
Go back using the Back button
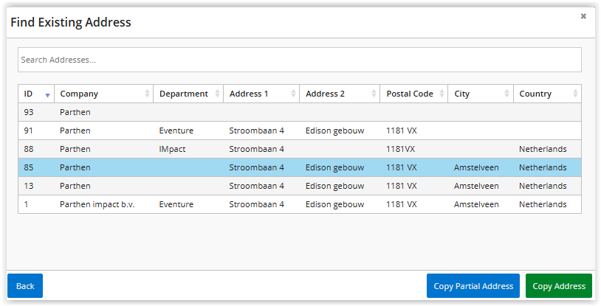pos(25,285)
